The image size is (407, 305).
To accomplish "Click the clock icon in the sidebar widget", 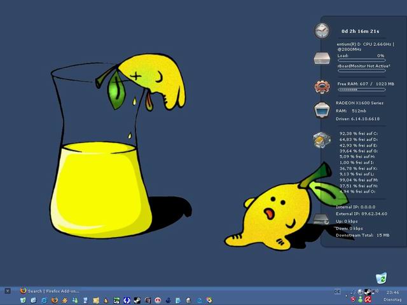I will coord(322,30).
